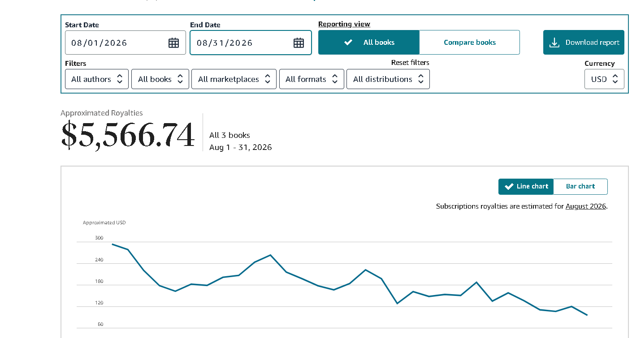
Task: Select the Line chart display option
Action: [x=526, y=187]
